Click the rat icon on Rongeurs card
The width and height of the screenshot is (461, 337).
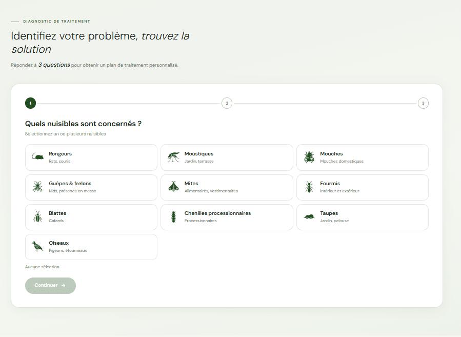click(37, 157)
